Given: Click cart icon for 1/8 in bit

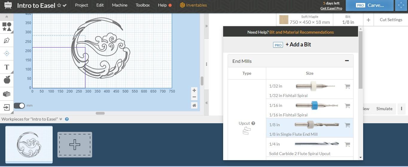Looking at the screenshot, I should (347, 125).
